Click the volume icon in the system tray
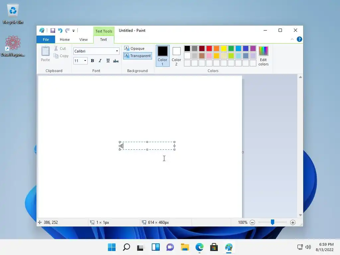Viewport: 340px width, 255px height. point(308,247)
